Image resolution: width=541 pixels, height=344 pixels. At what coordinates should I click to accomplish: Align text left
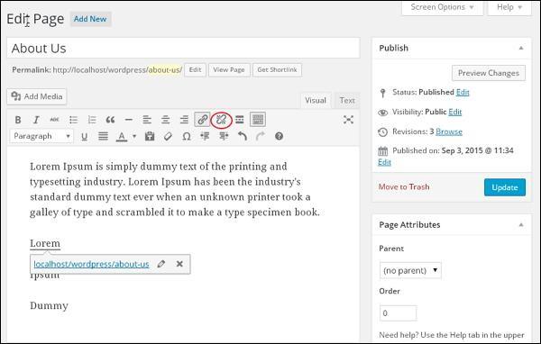click(x=147, y=120)
